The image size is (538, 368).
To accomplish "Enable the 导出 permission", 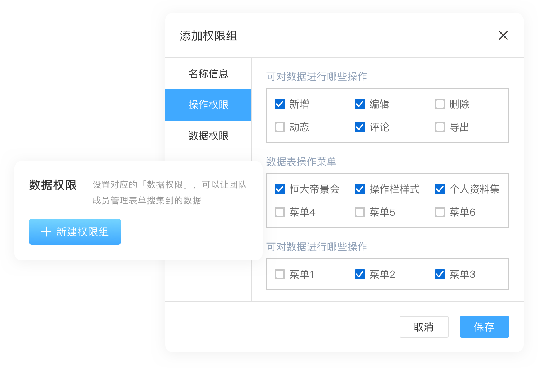I will (x=440, y=127).
